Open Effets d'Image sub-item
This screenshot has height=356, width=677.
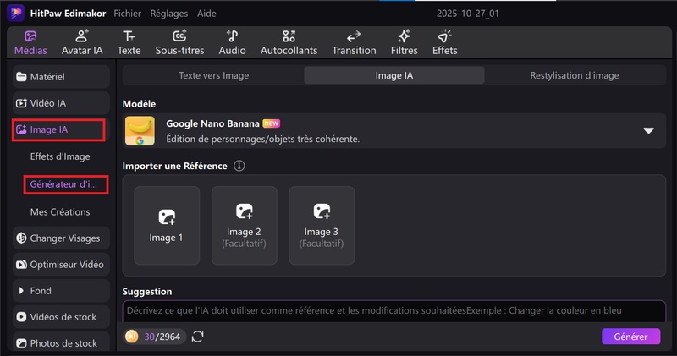tap(60, 156)
